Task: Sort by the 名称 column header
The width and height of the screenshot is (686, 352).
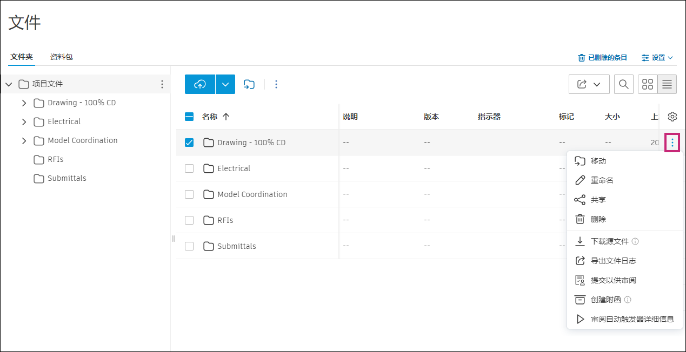Action: pyautogui.click(x=210, y=117)
